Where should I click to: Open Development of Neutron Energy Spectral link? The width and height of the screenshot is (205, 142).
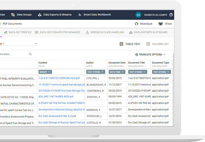click(61, 110)
